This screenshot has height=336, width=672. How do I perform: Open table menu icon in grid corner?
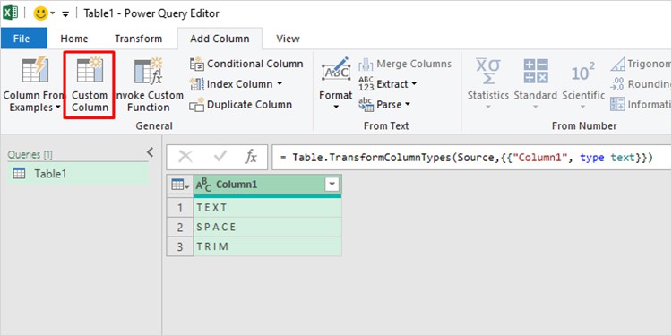click(180, 185)
